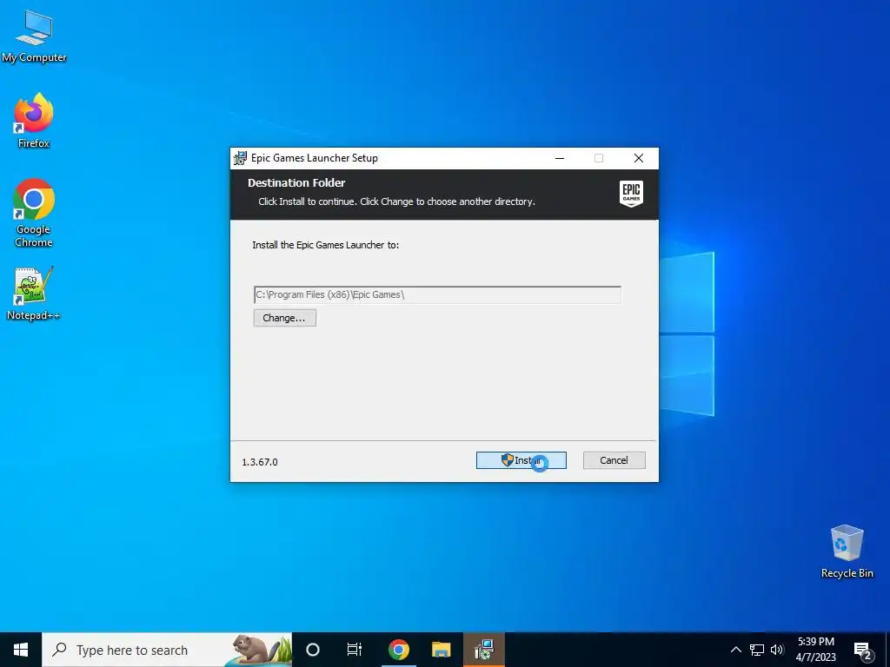Click the Epic Games logo in header
Screen dimensions: 890x667
(631, 194)
